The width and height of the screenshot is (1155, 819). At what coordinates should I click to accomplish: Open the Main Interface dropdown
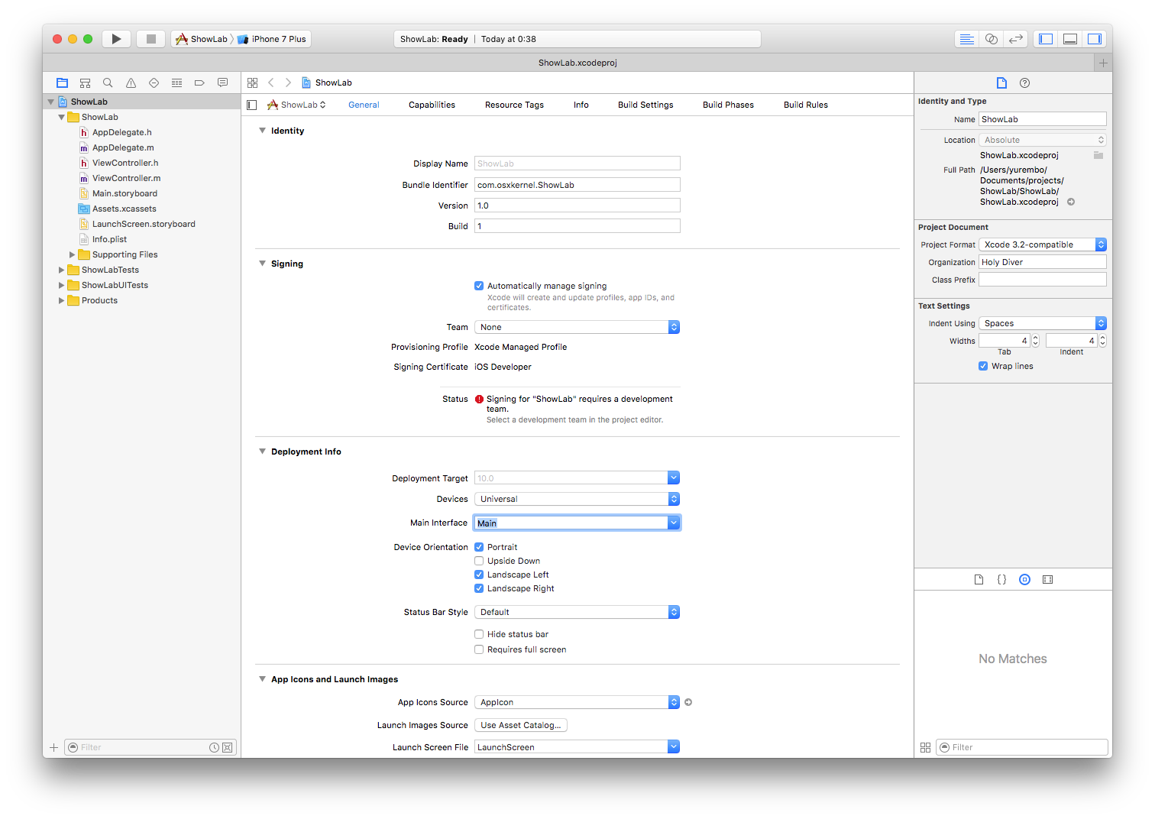pyautogui.click(x=674, y=523)
